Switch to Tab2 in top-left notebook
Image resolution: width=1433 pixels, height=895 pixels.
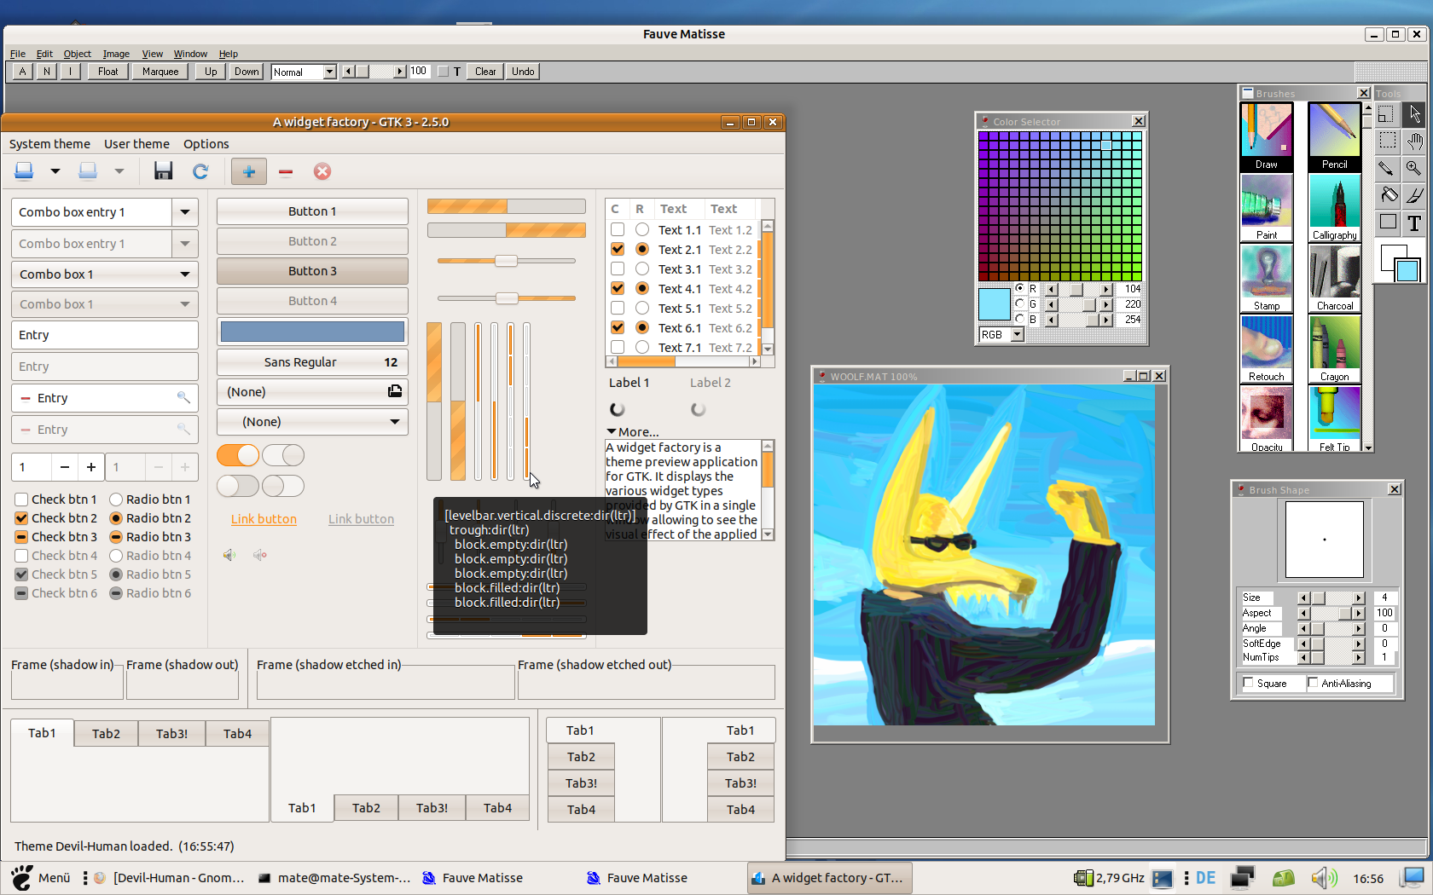coord(106,734)
